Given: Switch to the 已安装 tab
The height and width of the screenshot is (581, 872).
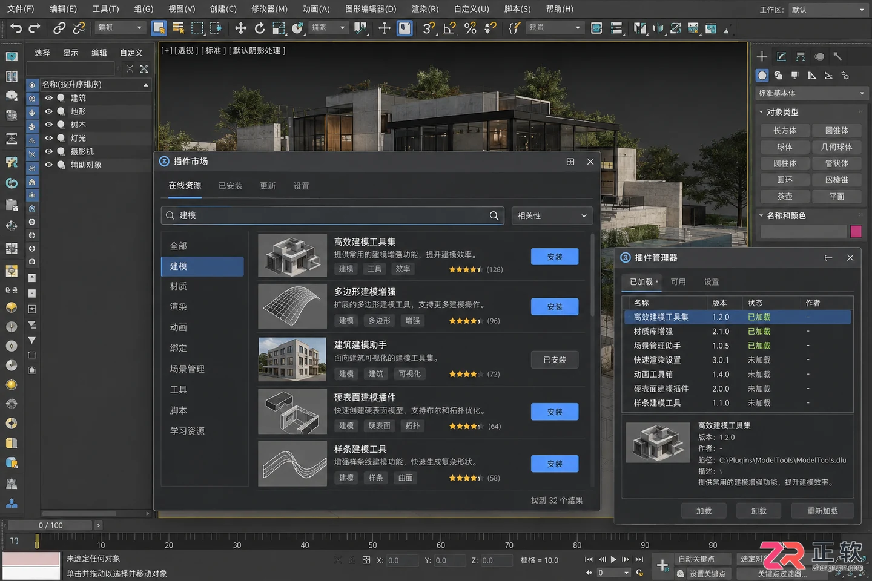Looking at the screenshot, I should click(x=230, y=186).
